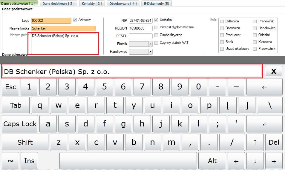Tap the letter p key
Image resolution: width=285 pixels, height=170 pixels.
pyautogui.click(x=209, y=105)
